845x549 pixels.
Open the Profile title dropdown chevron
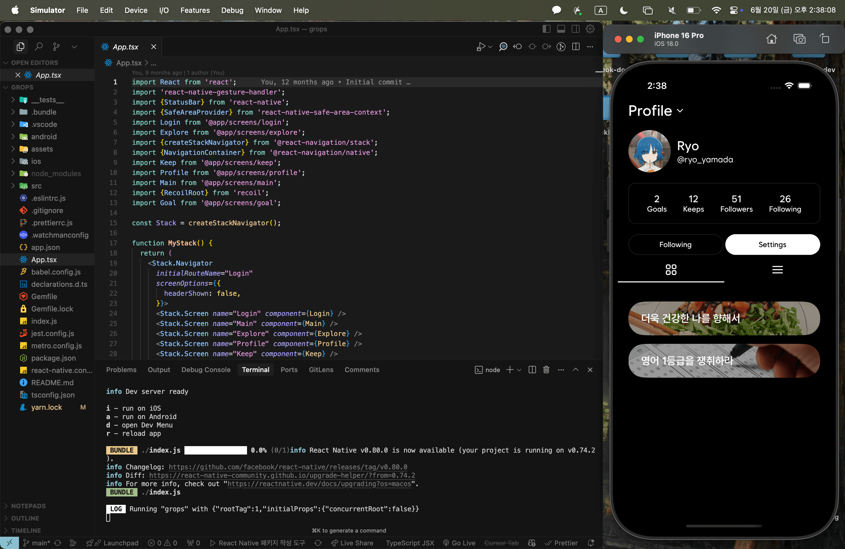[680, 111]
